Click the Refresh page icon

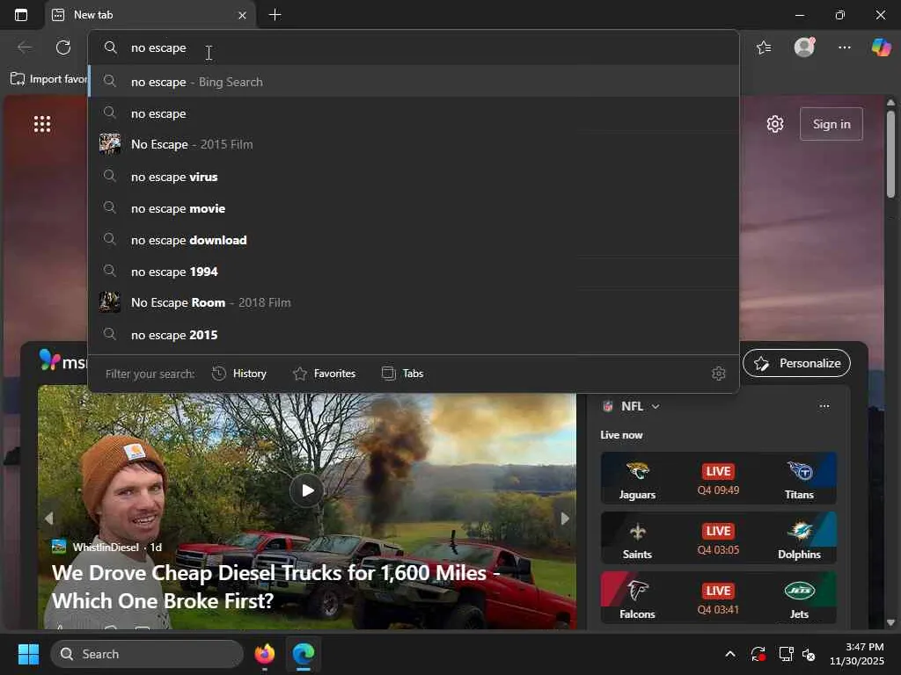click(63, 47)
